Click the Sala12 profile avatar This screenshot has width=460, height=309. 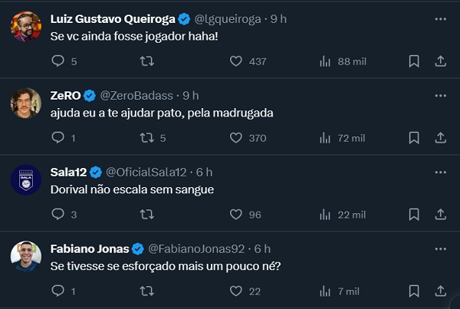point(26,179)
